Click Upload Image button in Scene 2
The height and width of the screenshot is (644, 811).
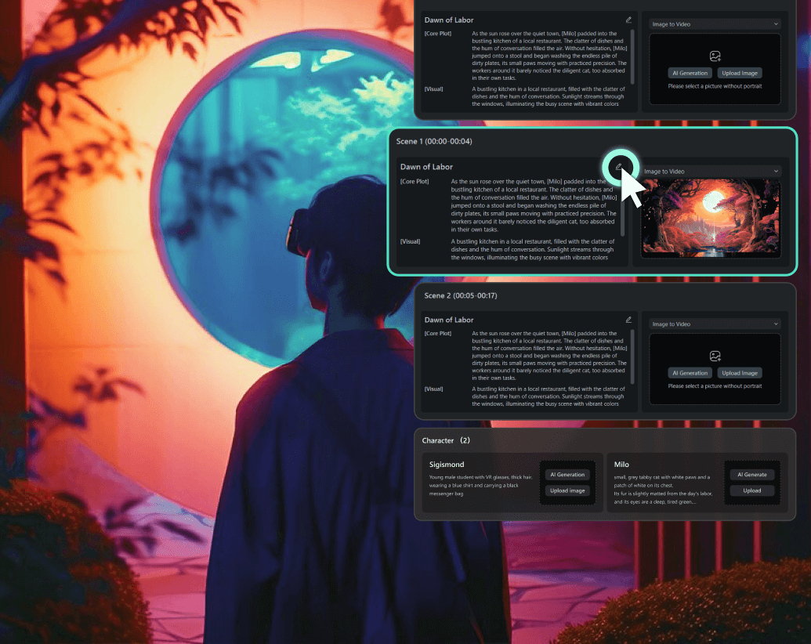pos(740,373)
